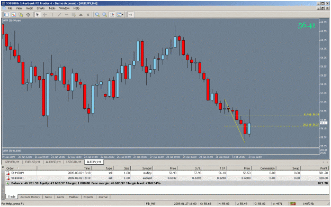Viewport: 331px width, 207px height.
Task: Click the 61.8 Fibonacci level line label
Action: tap(311, 115)
